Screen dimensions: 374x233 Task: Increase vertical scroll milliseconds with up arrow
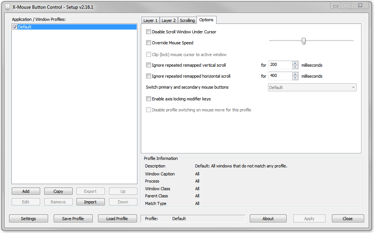tap(295, 63)
